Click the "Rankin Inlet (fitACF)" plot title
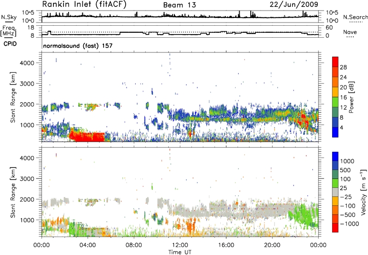The height and width of the screenshot is (255, 368). pos(84,4)
